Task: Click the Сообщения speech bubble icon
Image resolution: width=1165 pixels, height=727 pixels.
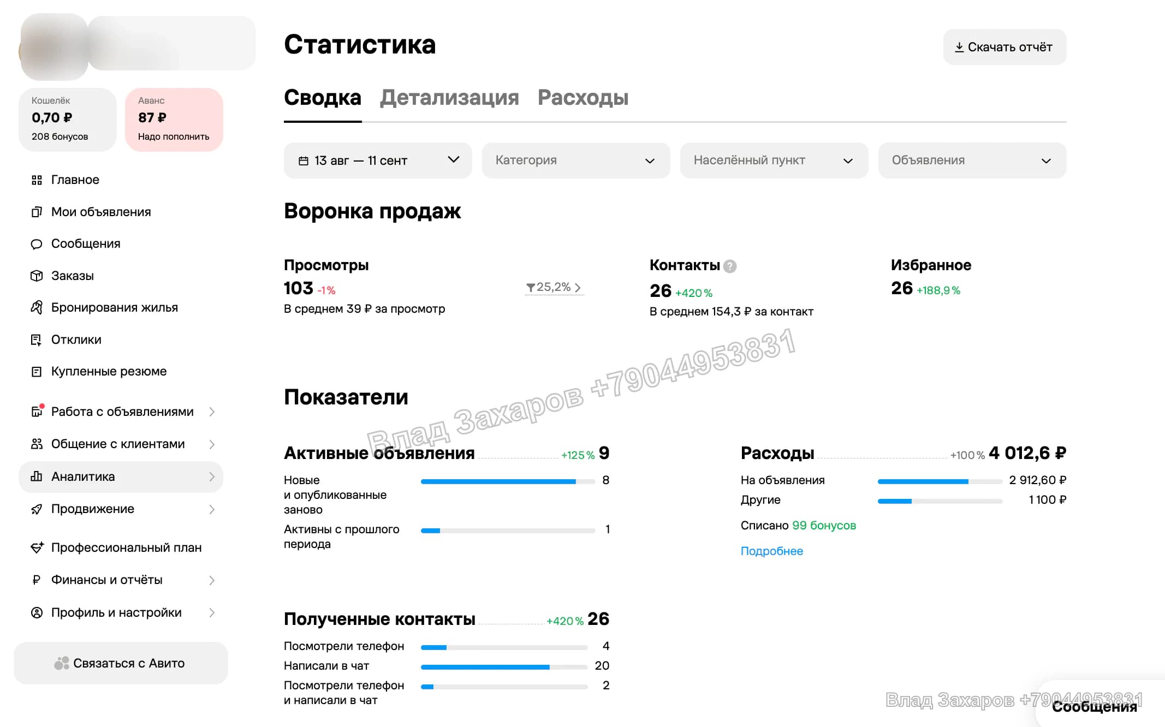Action: (x=37, y=244)
